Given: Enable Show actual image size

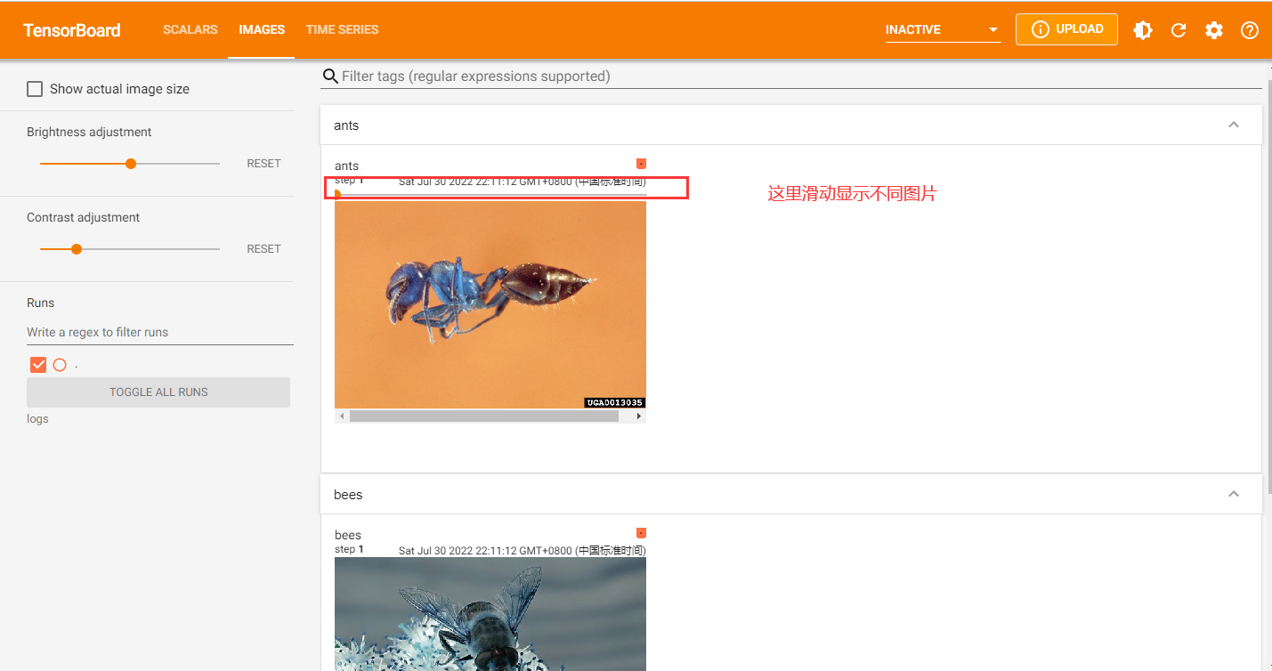Looking at the screenshot, I should pos(35,88).
